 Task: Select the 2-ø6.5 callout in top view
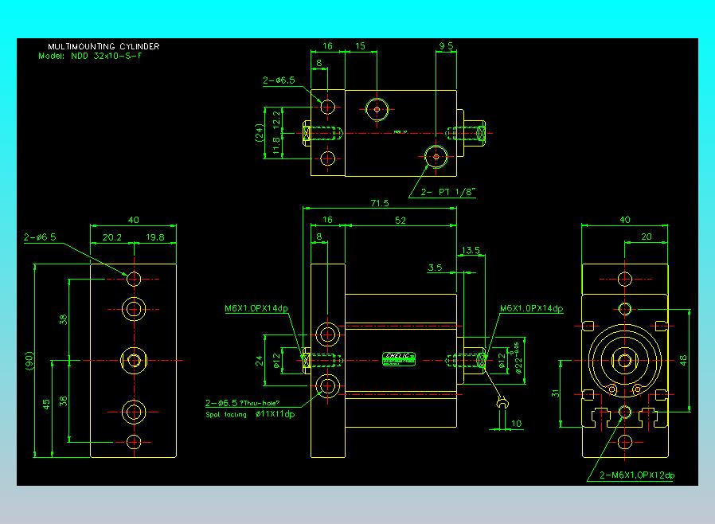[279, 80]
